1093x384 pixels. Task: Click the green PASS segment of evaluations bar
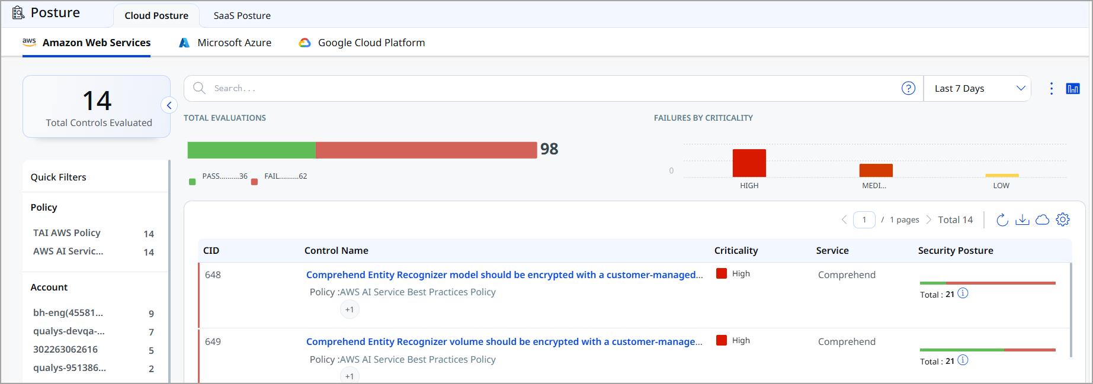(252, 150)
